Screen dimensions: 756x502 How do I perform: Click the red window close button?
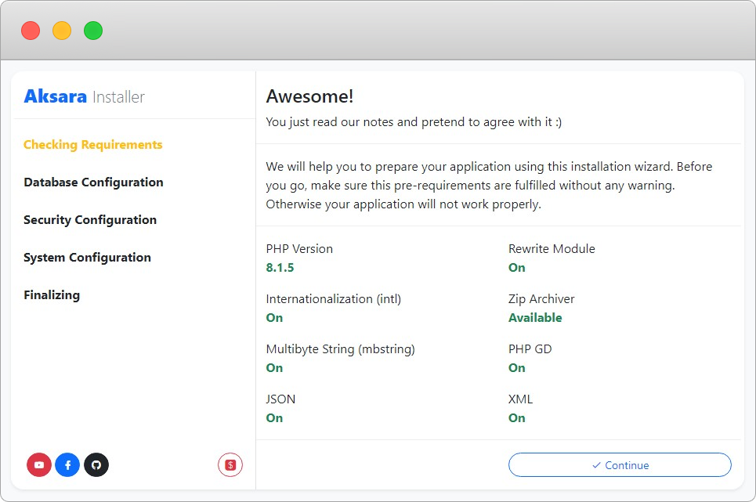[31, 31]
